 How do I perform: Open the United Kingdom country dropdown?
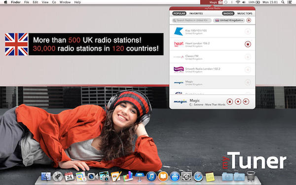[229, 20]
